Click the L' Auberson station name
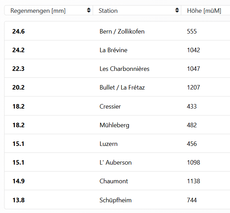The height and width of the screenshot is (213, 230). [x=116, y=162]
